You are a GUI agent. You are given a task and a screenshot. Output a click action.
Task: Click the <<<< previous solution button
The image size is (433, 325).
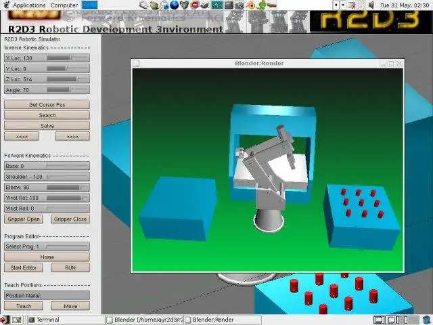(x=21, y=137)
